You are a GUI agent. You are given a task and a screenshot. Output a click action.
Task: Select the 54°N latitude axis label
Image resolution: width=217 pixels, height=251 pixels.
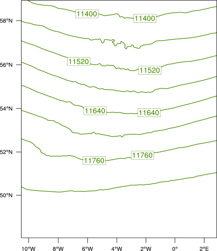click(x=6, y=108)
